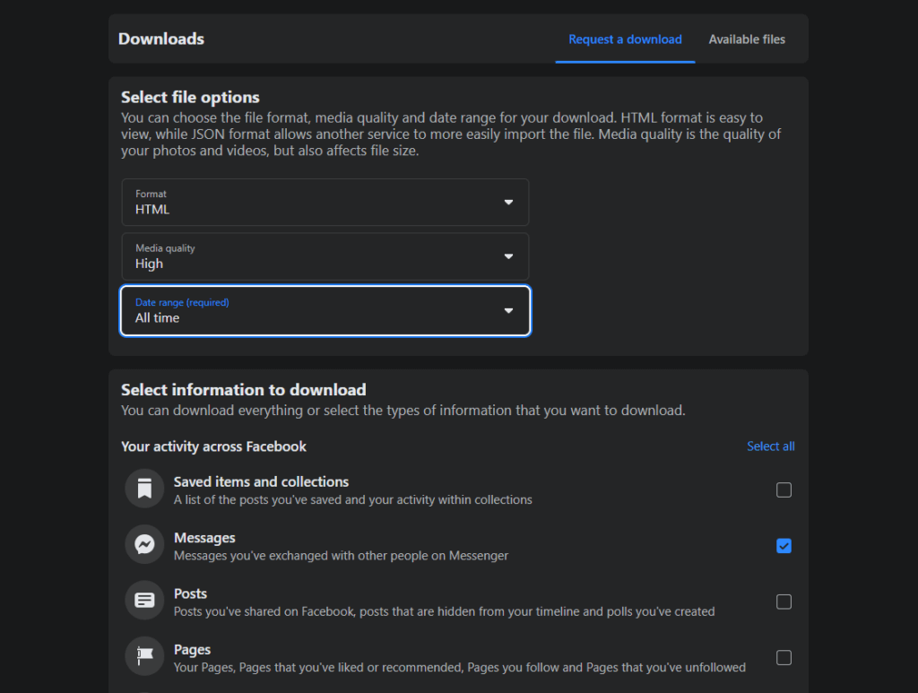Click the Pages row title

pos(192,650)
